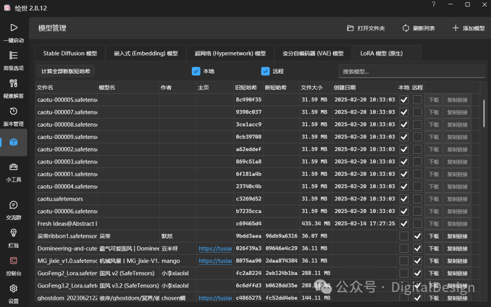Viewport: 491px width, 307px height.
Task: Switch to 变分自编码器 (VAE) 模型 tab
Action: tap(313, 54)
